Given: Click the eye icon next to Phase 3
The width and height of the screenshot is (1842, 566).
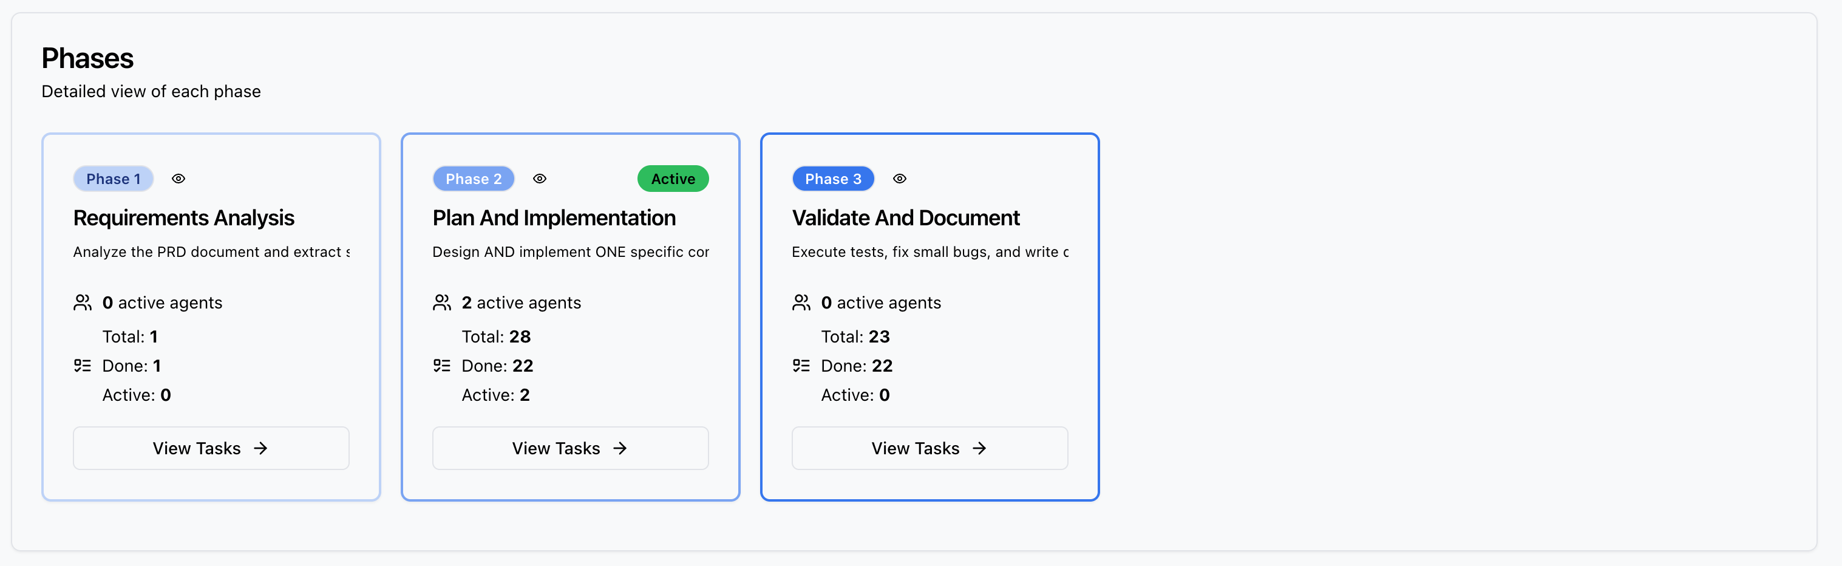Looking at the screenshot, I should pyautogui.click(x=900, y=179).
